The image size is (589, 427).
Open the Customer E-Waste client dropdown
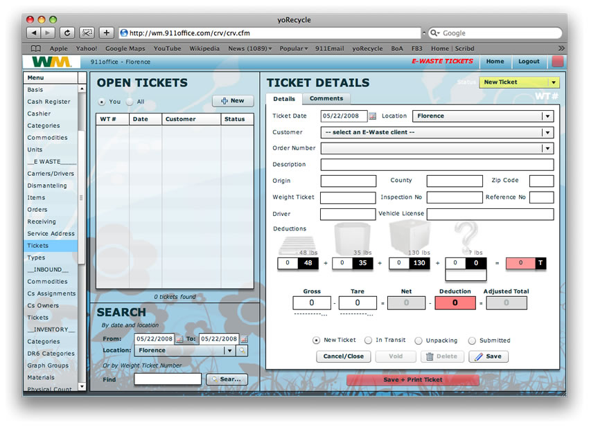437,132
